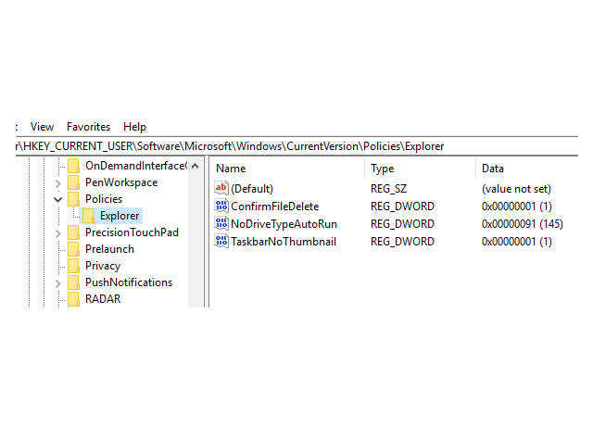This screenshot has width=593, height=426.
Task: Click the RADAR folder icon
Action: coord(73,299)
